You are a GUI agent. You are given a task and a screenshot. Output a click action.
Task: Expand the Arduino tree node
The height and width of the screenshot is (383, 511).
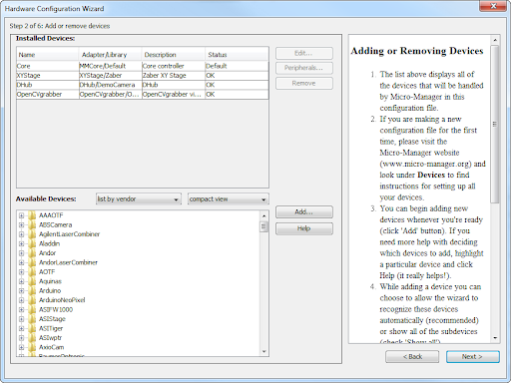point(21,290)
